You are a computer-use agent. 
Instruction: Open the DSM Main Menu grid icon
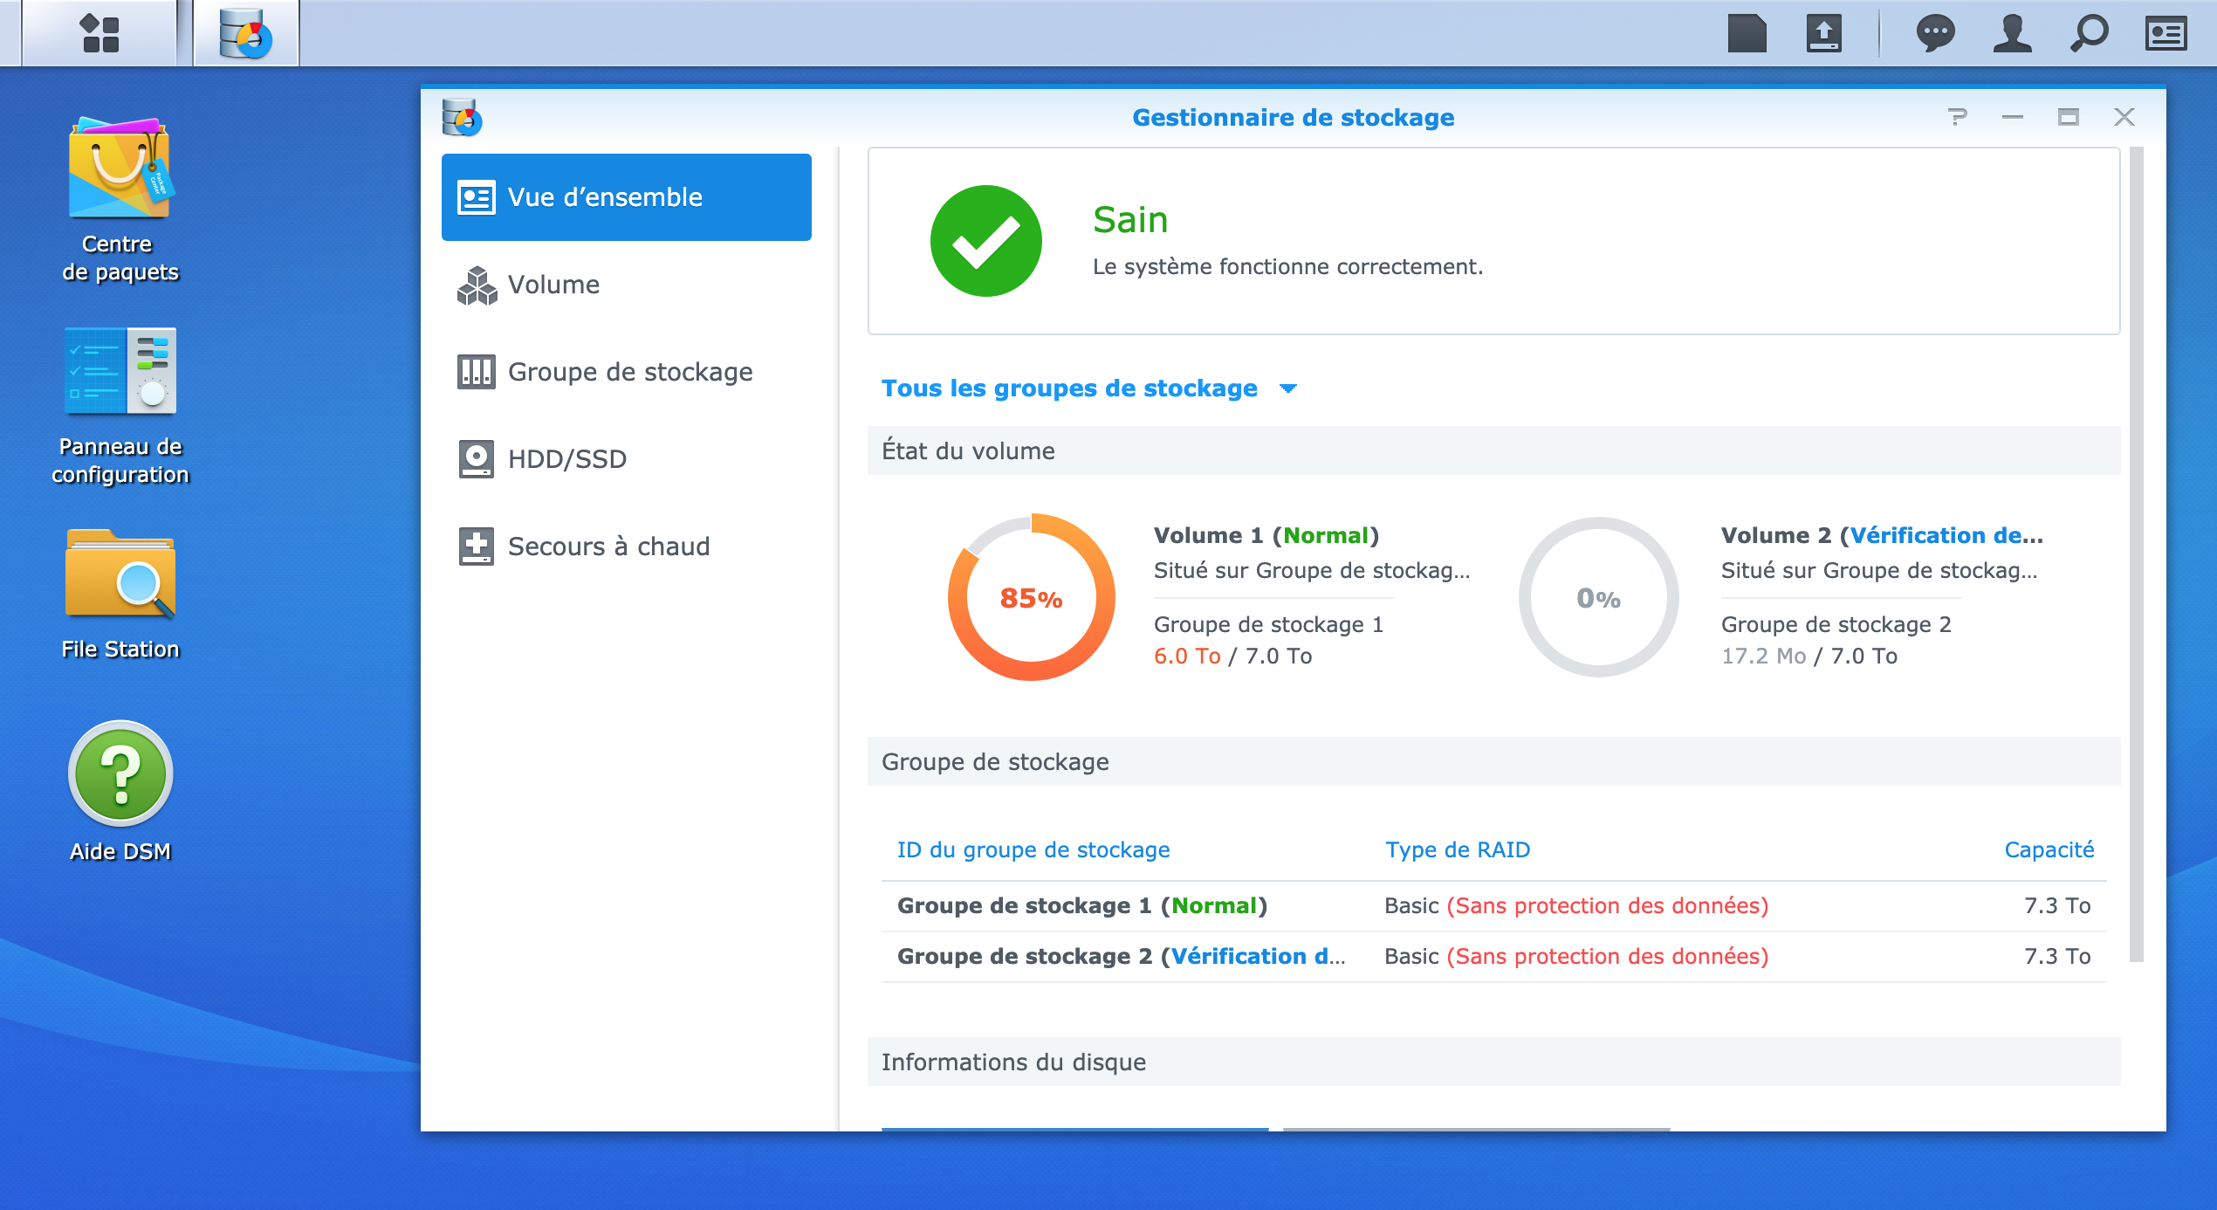click(x=100, y=33)
